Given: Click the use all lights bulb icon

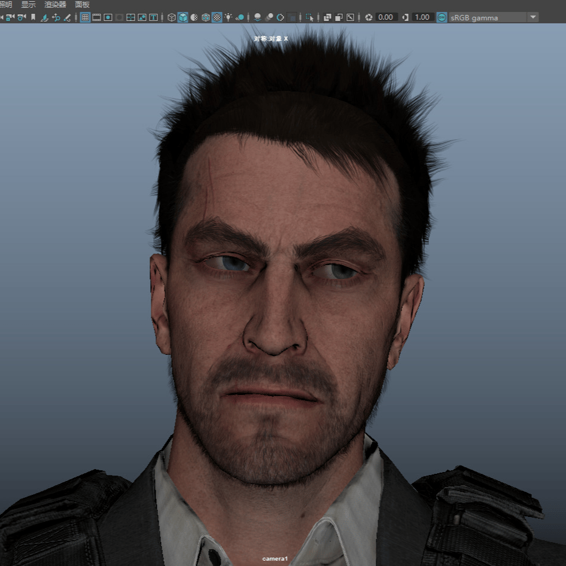Looking at the screenshot, I should click(x=228, y=17).
